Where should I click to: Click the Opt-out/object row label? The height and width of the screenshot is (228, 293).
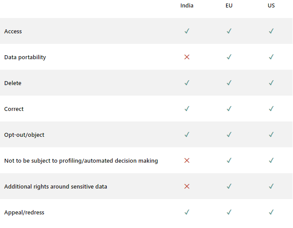tap(24, 135)
